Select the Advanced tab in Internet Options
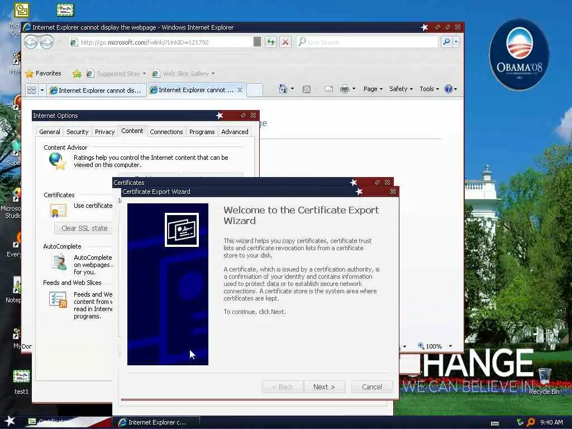 click(x=235, y=132)
